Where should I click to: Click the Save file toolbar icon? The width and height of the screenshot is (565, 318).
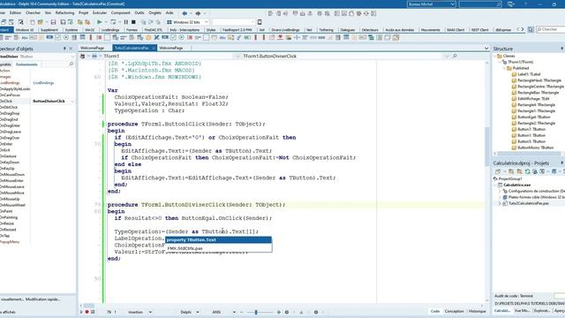tap(53, 22)
